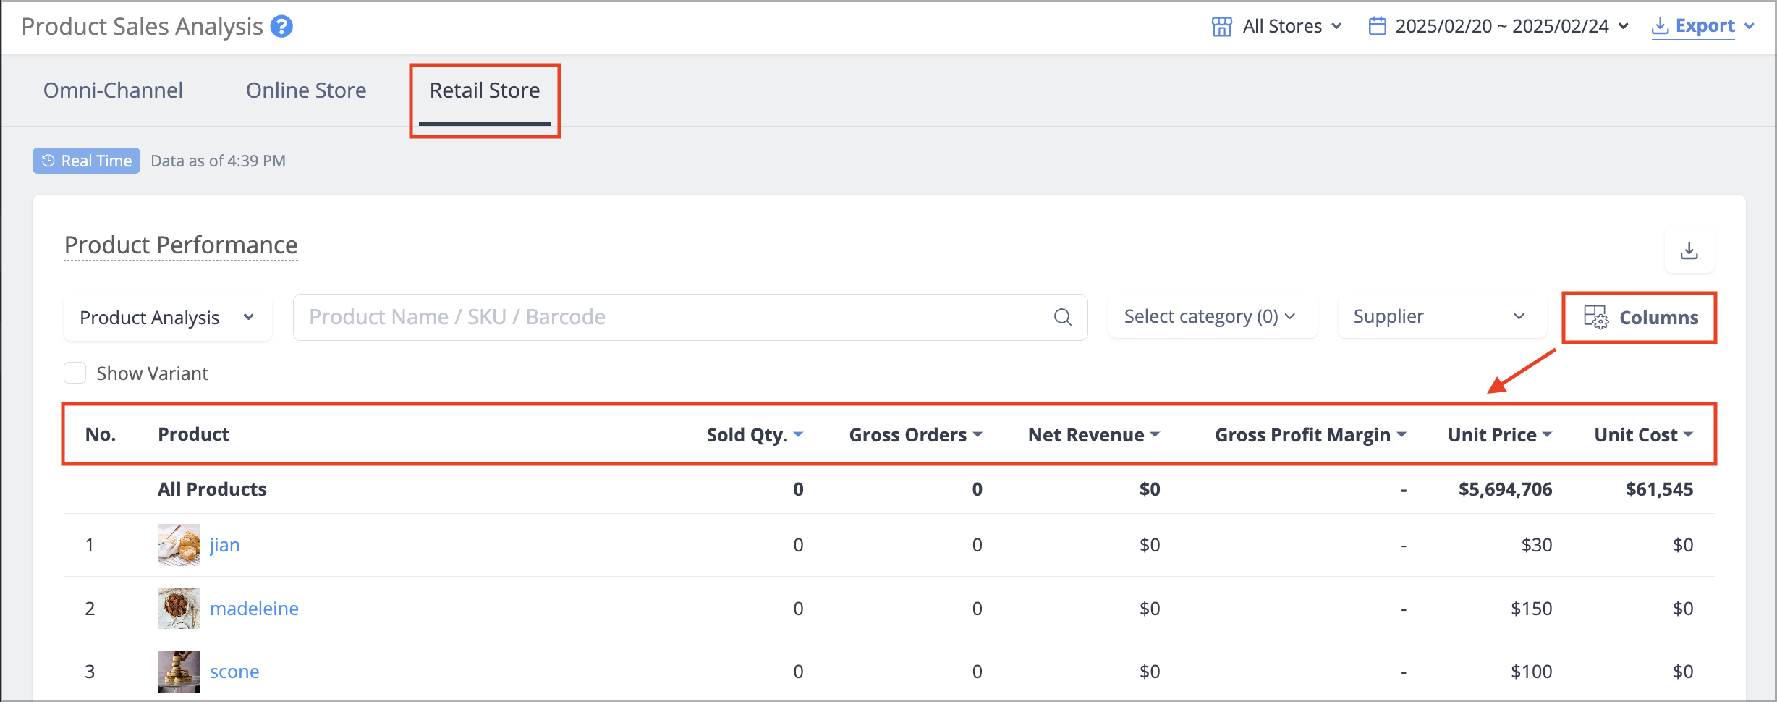Sort by Unit Cost column
The height and width of the screenshot is (702, 1777).
(x=1643, y=435)
